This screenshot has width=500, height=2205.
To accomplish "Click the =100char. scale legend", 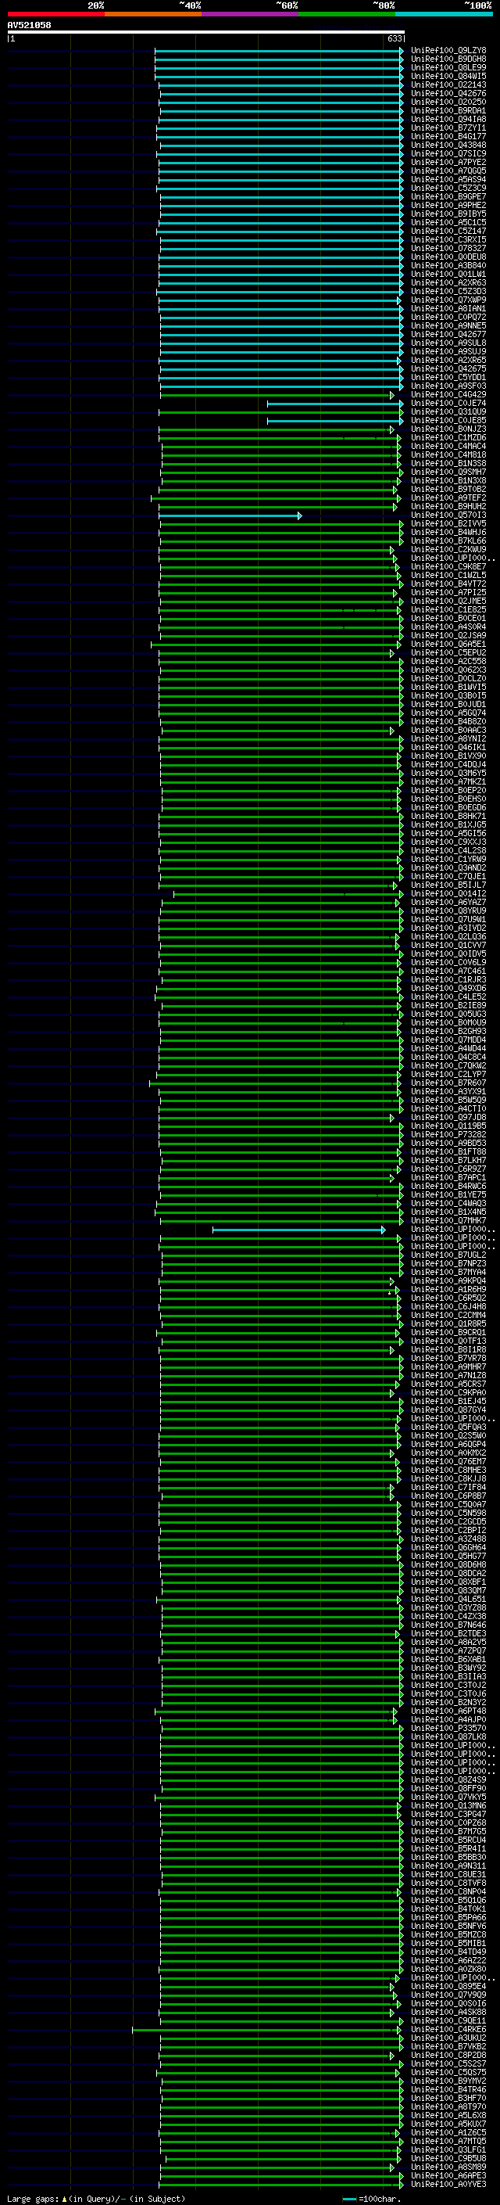I will tap(371, 2198).
